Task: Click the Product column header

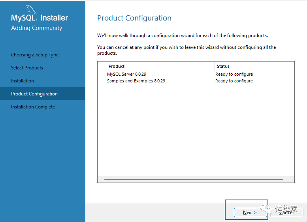Action: (160, 66)
